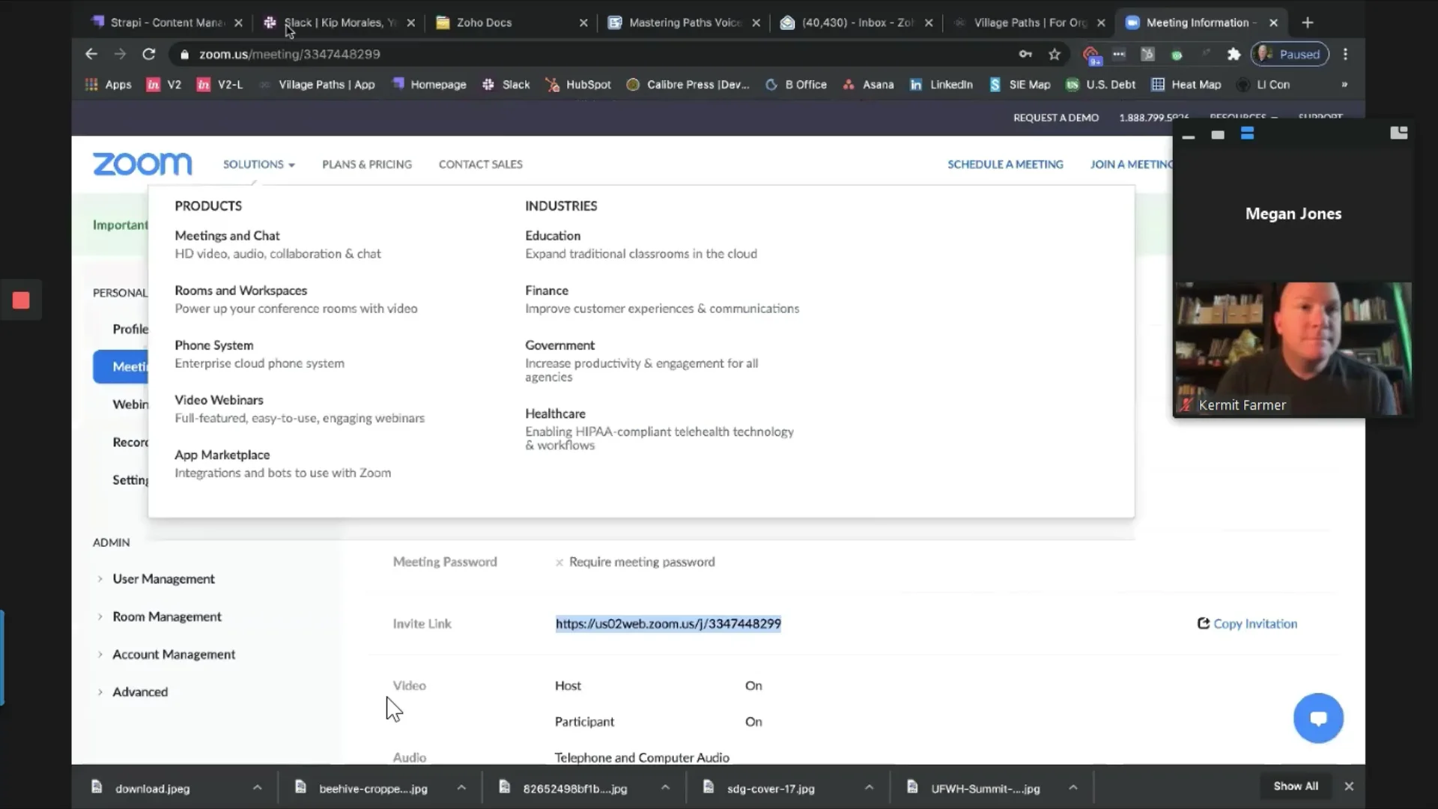Open sdg-cover-17.jpg options arrow
This screenshot has height=809, width=1438.
[869, 787]
